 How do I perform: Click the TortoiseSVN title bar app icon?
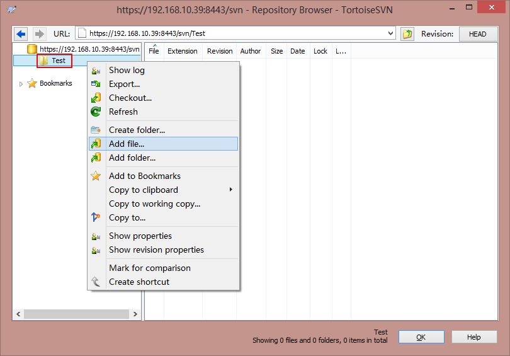click(12, 9)
